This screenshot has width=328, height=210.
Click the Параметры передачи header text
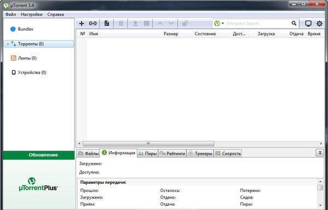coord(103,182)
